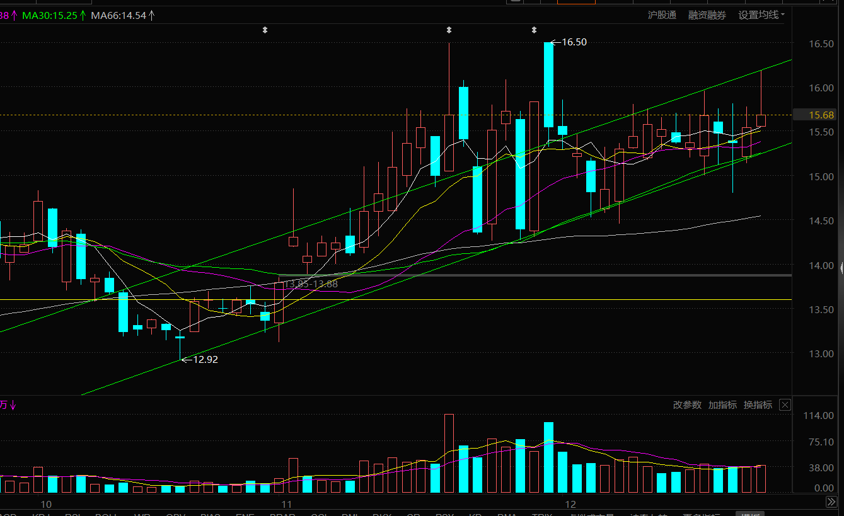This screenshot has height=516, width=844.
Task: Click the 38.00 volume axis value
Action: [x=822, y=468]
